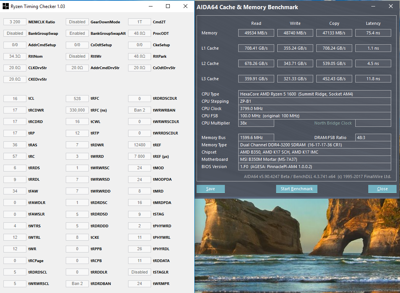The width and height of the screenshot is (400, 293).
Task: Click the tWRWRBAN Ban 2 field
Action: pos(140,110)
